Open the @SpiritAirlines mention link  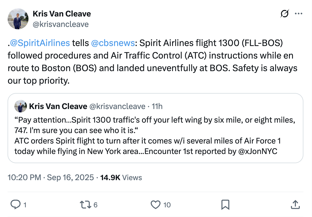pyautogui.click(x=40, y=43)
